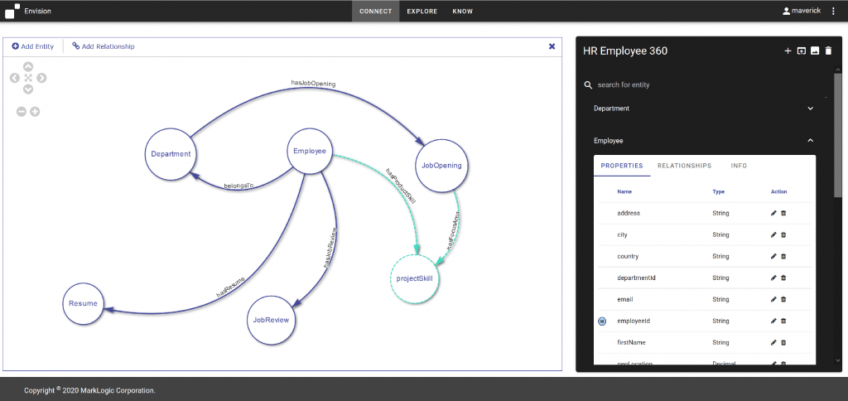
Task: Click the Add Entity button
Action: pyautogui.click(x=33, y=46)
